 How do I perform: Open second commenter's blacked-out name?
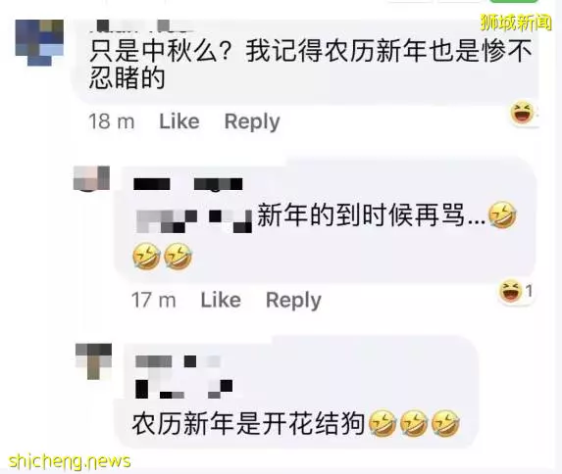click(x=188, y=184)
